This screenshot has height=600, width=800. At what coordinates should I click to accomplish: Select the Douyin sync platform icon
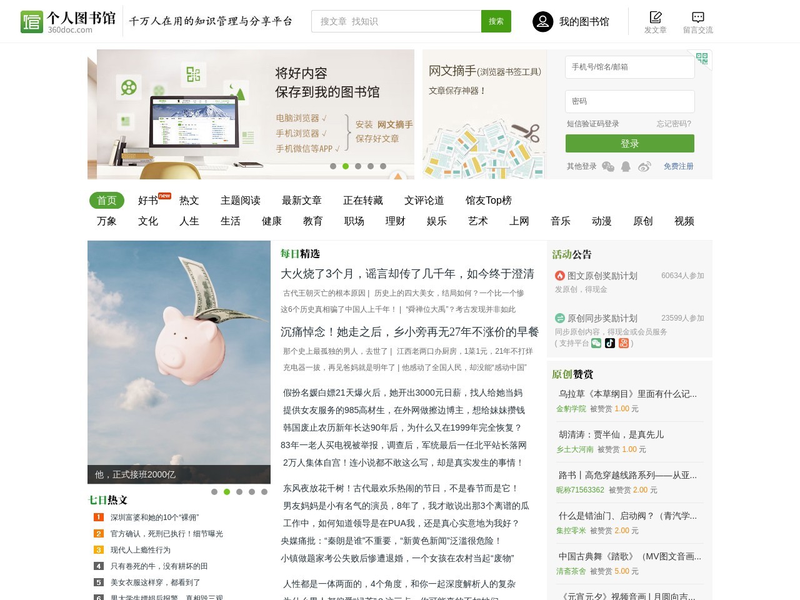click(x=610, y=343)
